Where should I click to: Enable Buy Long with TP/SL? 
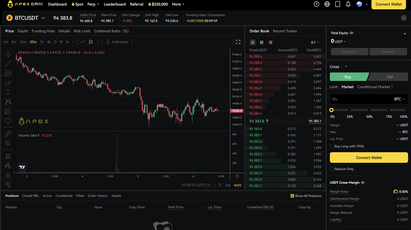(x=332, y=146)
